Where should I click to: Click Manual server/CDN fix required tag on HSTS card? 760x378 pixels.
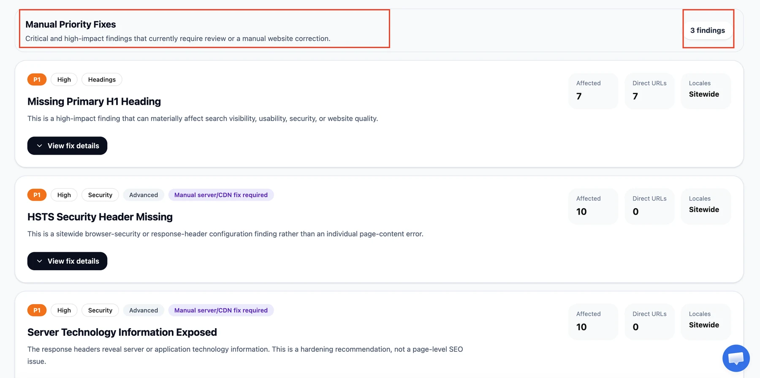click(221, 195)
